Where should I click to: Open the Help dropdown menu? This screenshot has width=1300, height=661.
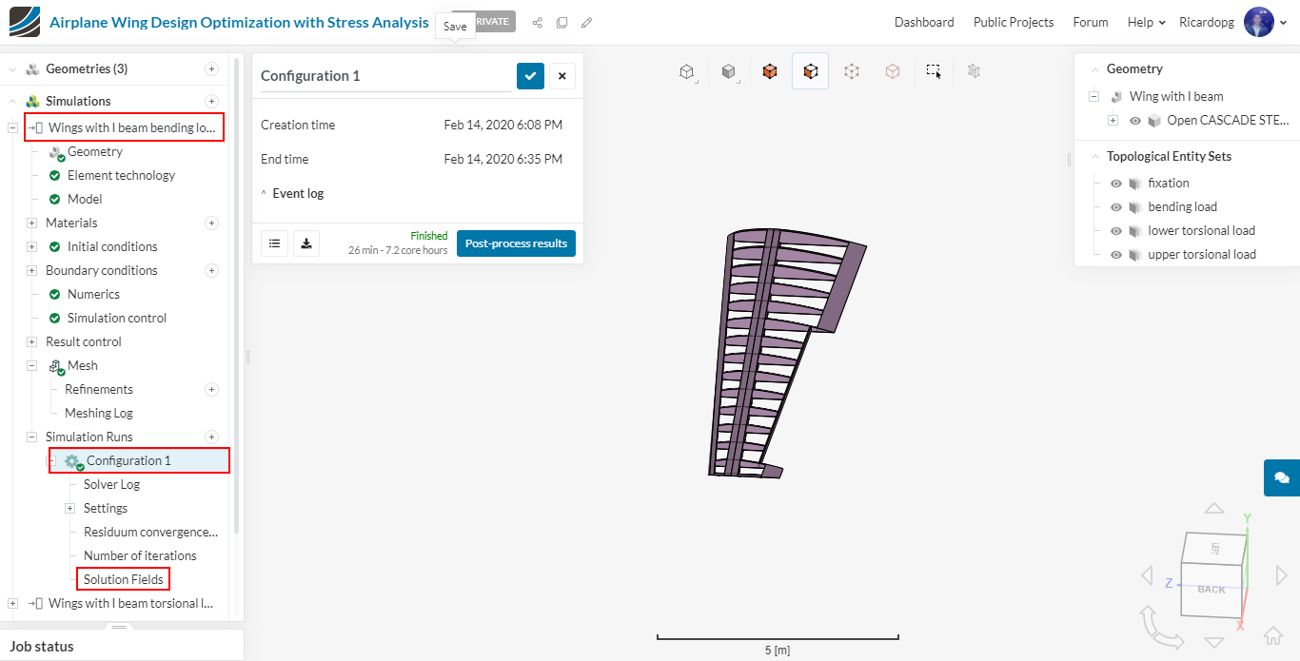pos(1146,22)
